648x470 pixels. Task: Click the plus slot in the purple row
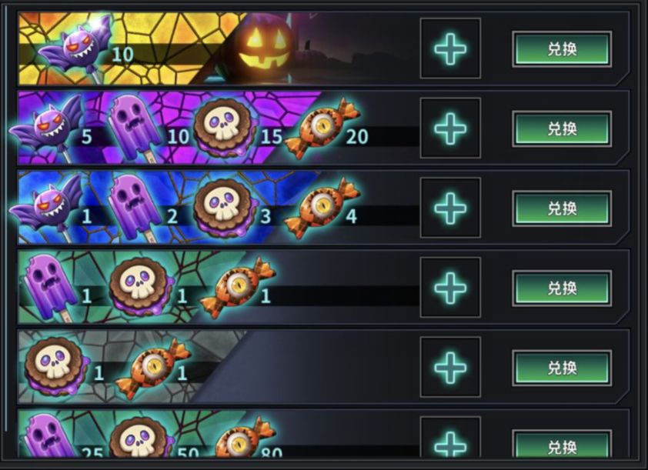[450, 128]
